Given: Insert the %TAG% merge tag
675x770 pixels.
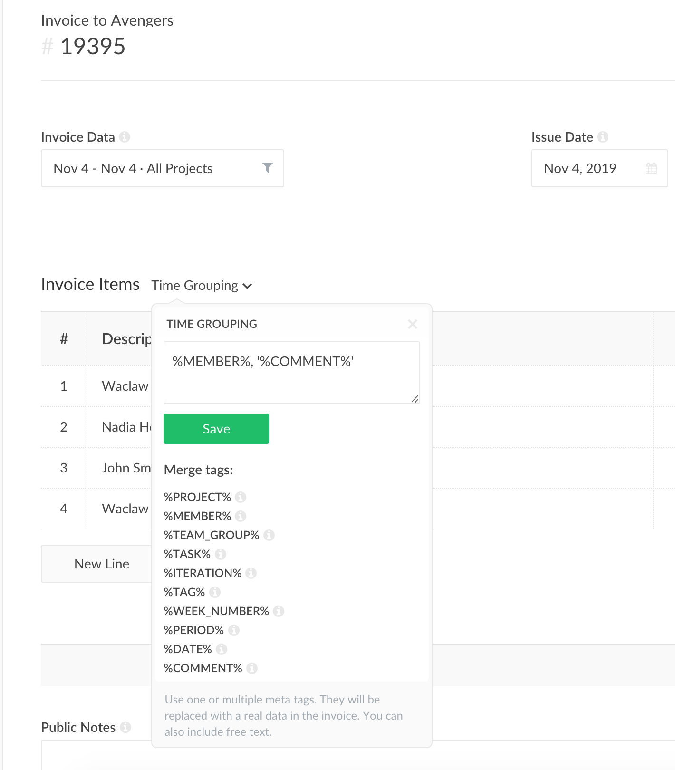Looking at the screenshot, I should [x=184, y=592].
